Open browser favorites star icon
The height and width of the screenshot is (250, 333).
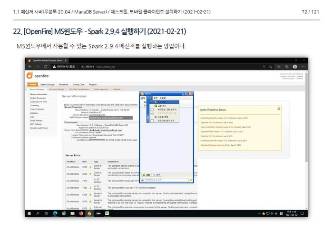coord(279,67)
